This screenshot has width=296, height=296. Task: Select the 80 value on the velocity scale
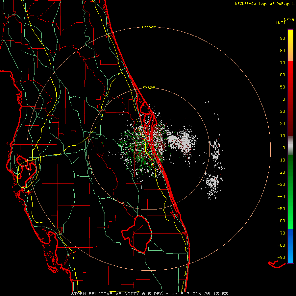[x=283, y=50]
